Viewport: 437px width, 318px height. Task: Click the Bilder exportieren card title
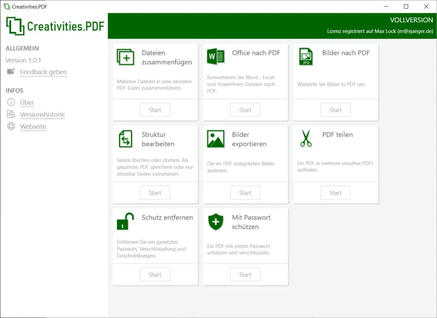pyautogui.click(x=249, y=139)
